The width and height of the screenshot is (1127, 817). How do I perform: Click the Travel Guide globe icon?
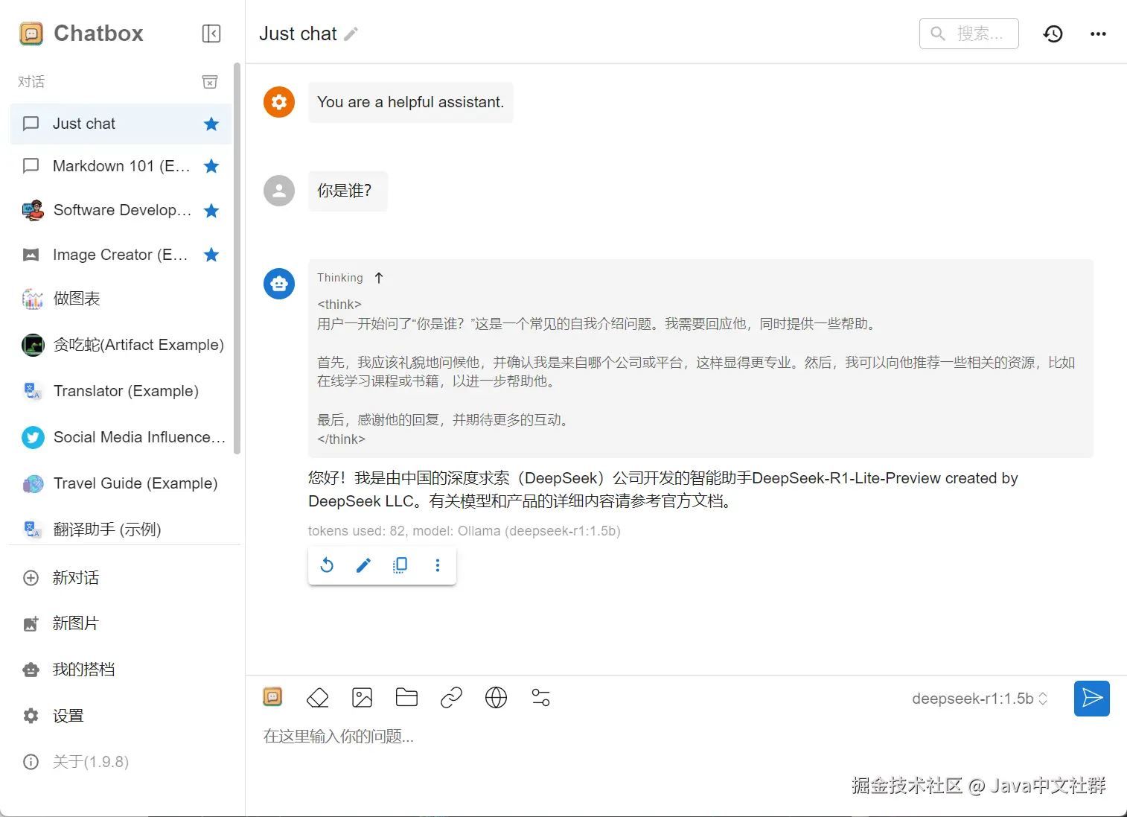33,484
